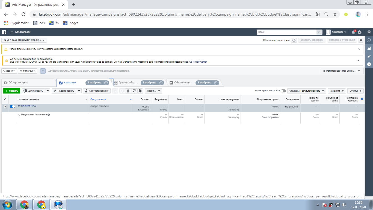Open the Столбцы: Результативность dropdown
Image resolution: width=373 pixels, height=210 pixels.
pyautogui.click(x=307, y=91)
